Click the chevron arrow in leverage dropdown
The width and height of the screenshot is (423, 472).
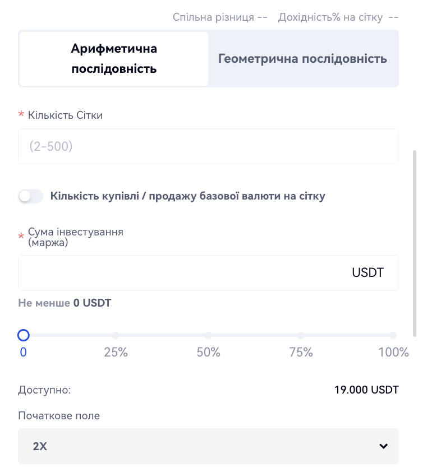(x=384, y=446)
